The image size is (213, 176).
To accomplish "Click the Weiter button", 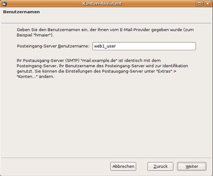I will coord(192,166).
